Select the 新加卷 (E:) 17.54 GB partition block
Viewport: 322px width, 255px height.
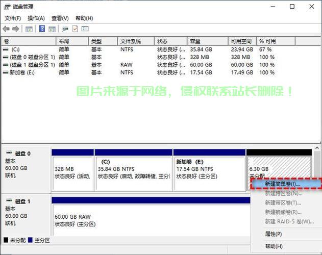coord(209,170)
